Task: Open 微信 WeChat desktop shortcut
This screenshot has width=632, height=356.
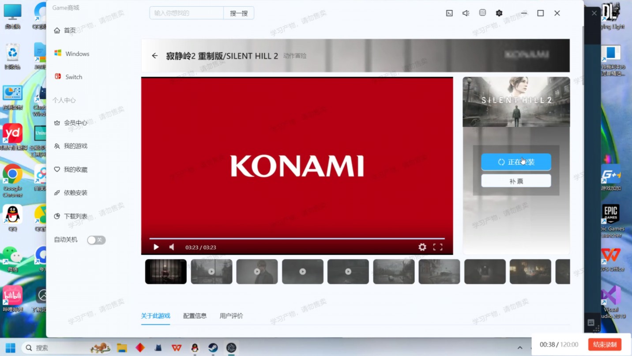Action: (x=12, y=259)
